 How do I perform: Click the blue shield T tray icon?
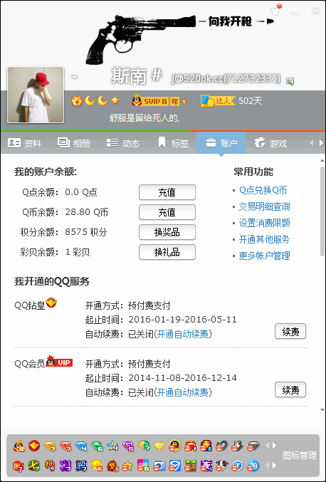[238, 466]
